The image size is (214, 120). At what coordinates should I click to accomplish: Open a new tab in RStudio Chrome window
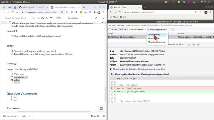[x=145, y=7]
